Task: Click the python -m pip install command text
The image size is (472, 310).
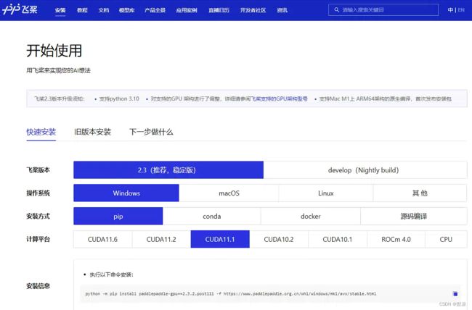Action: [x=231, y=294]
